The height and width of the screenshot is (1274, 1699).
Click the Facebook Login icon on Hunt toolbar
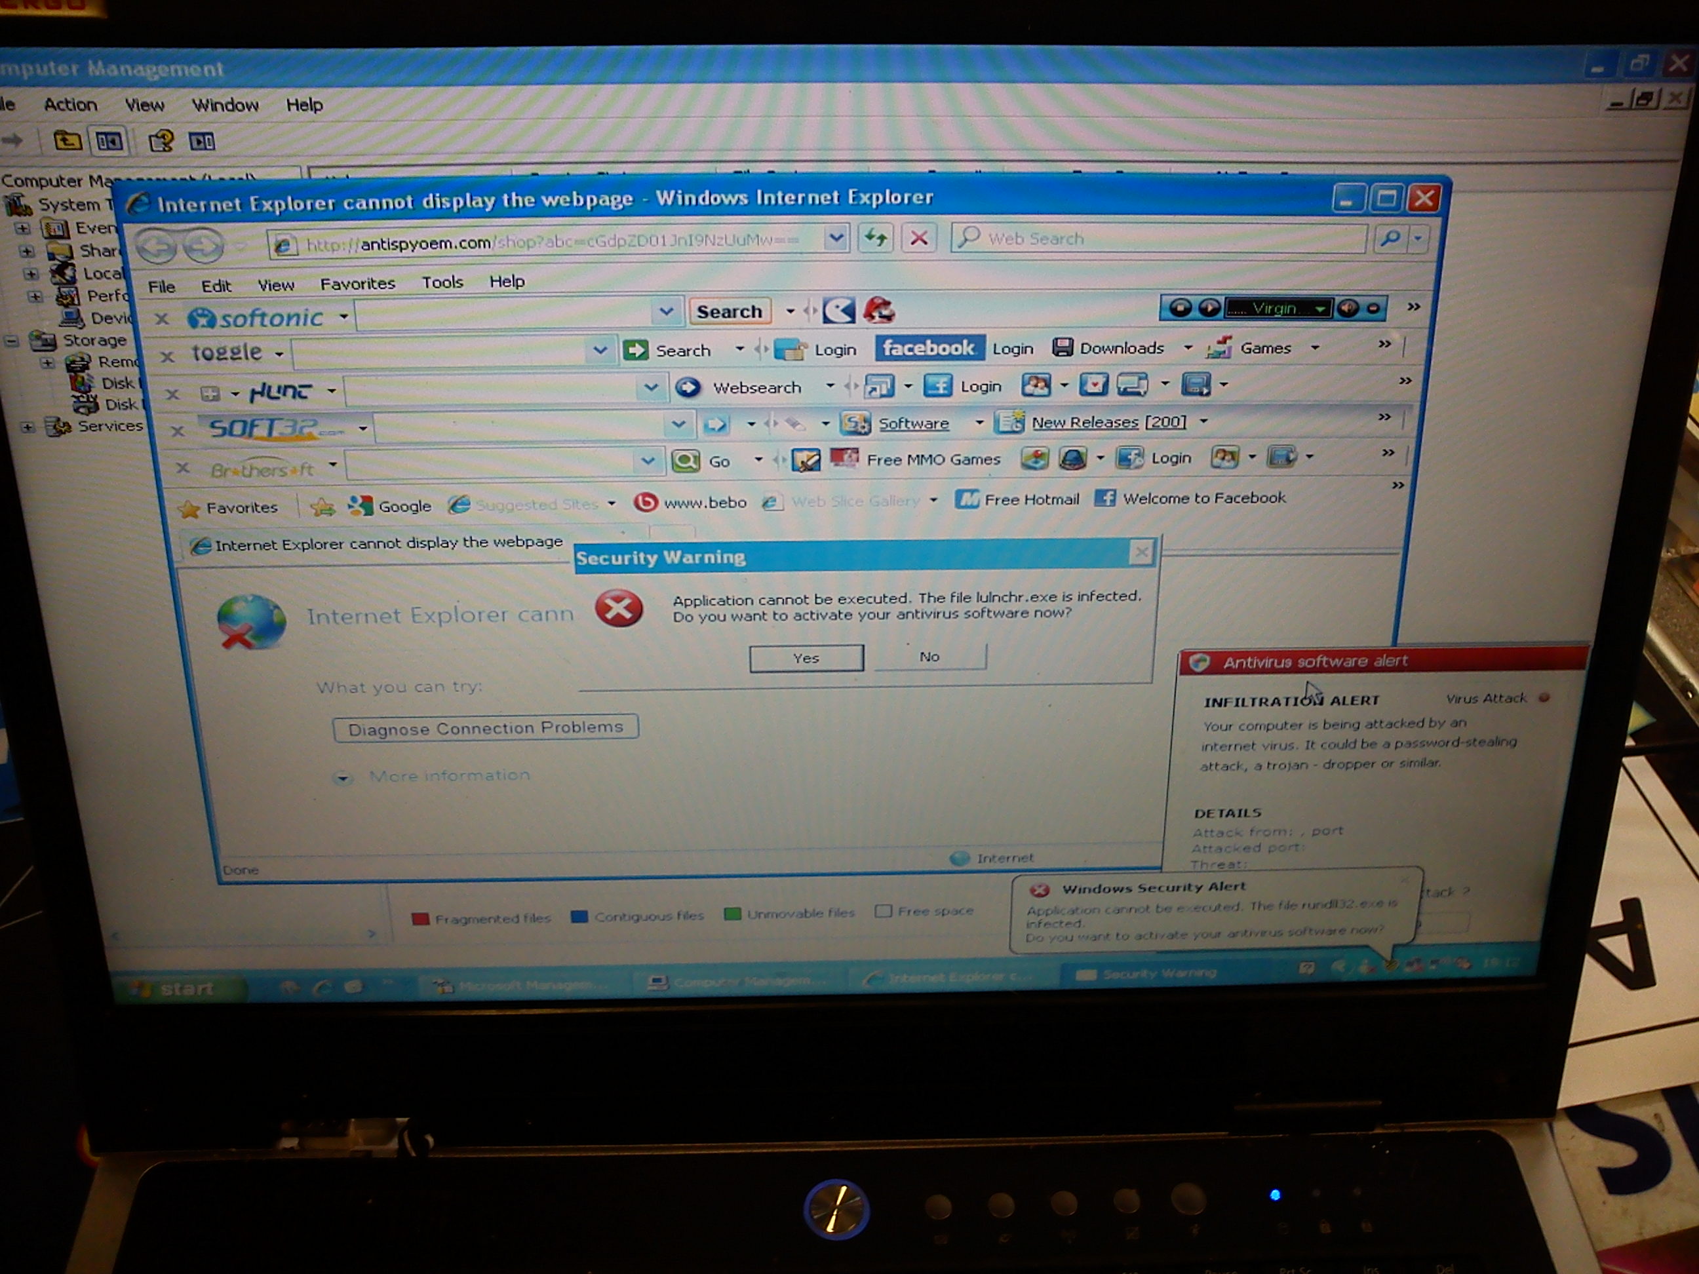pos(937,385)
